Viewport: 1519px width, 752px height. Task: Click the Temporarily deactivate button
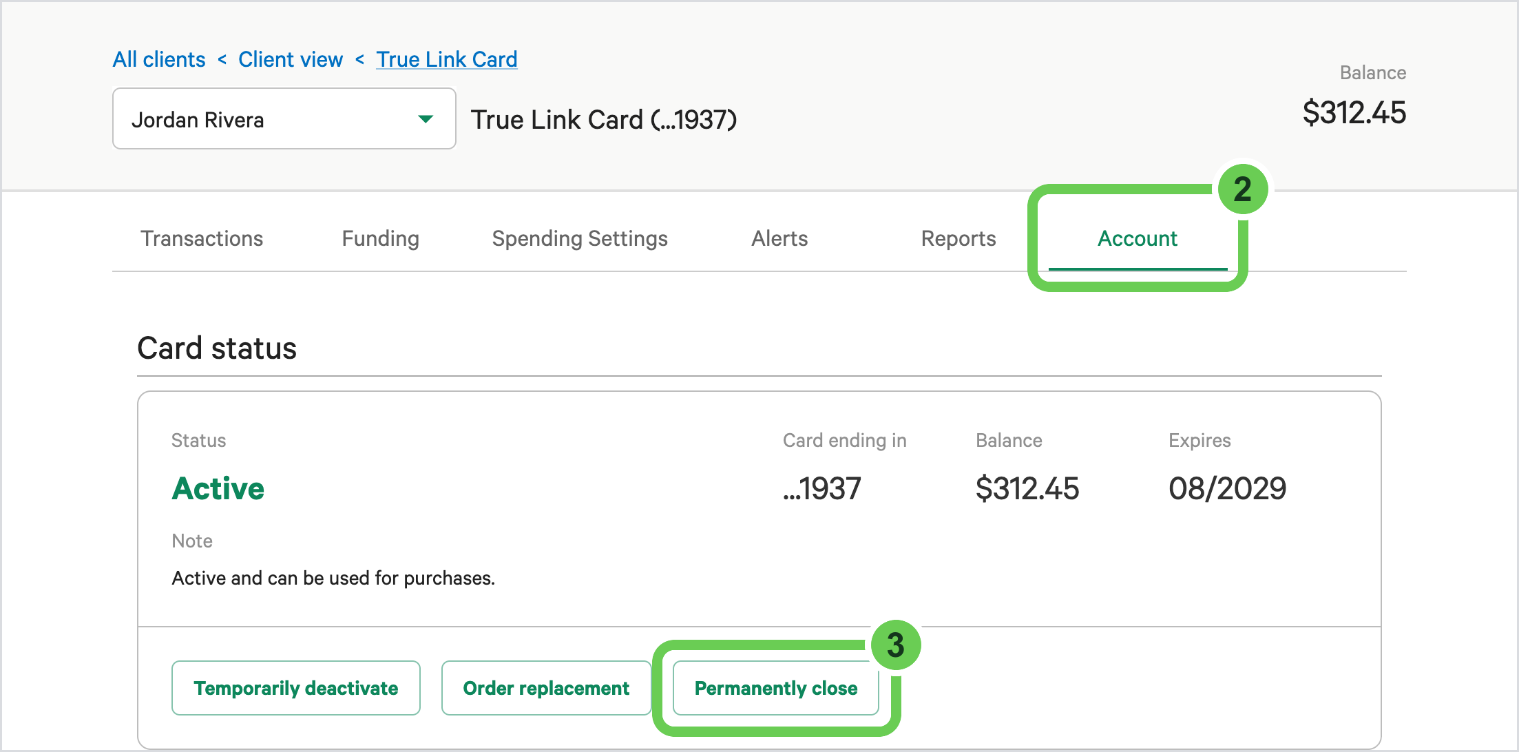pos(296,688)
